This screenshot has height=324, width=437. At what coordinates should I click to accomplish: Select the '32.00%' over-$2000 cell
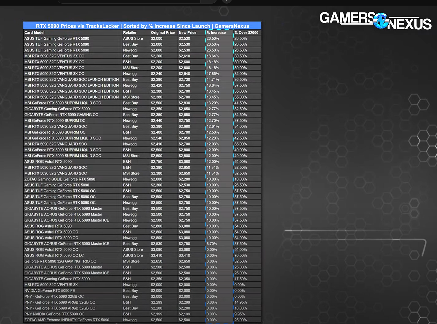[x=241, y=74]
